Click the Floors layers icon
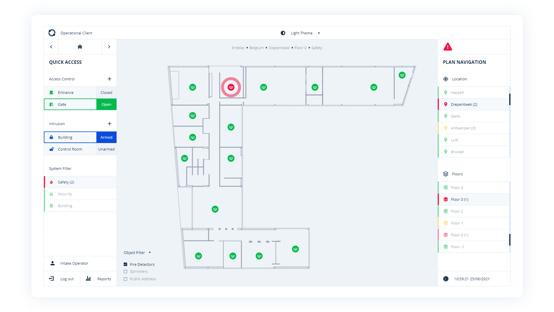The image size is (554, 312). tap(446, 174)
